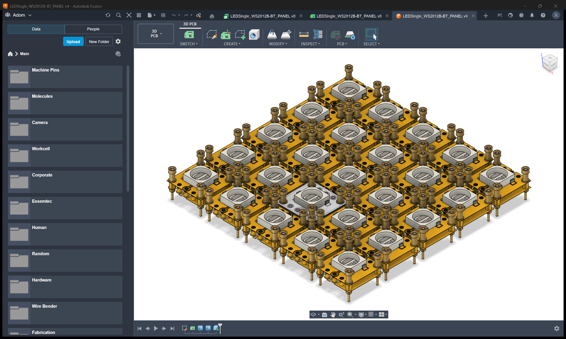Open the data panel settings gear
Screen dimensions: 566x339
coord(118,41)
